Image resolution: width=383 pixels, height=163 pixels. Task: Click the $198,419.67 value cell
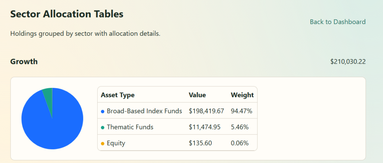[x=206, y=111]
